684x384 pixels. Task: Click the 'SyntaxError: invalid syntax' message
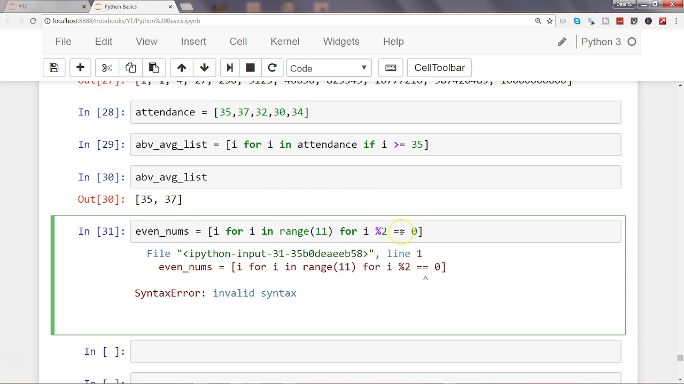215,293
